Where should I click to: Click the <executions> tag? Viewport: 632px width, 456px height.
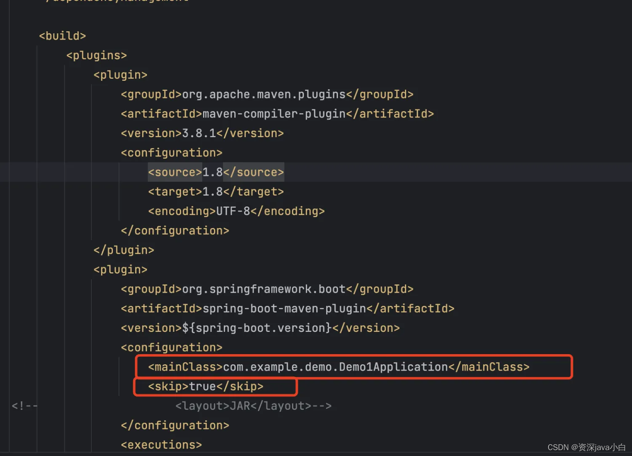pyautogui.click(x=161, y=445)
